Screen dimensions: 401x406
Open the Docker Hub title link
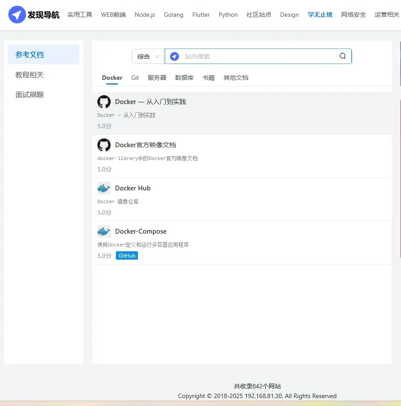(x=133, y=188)
